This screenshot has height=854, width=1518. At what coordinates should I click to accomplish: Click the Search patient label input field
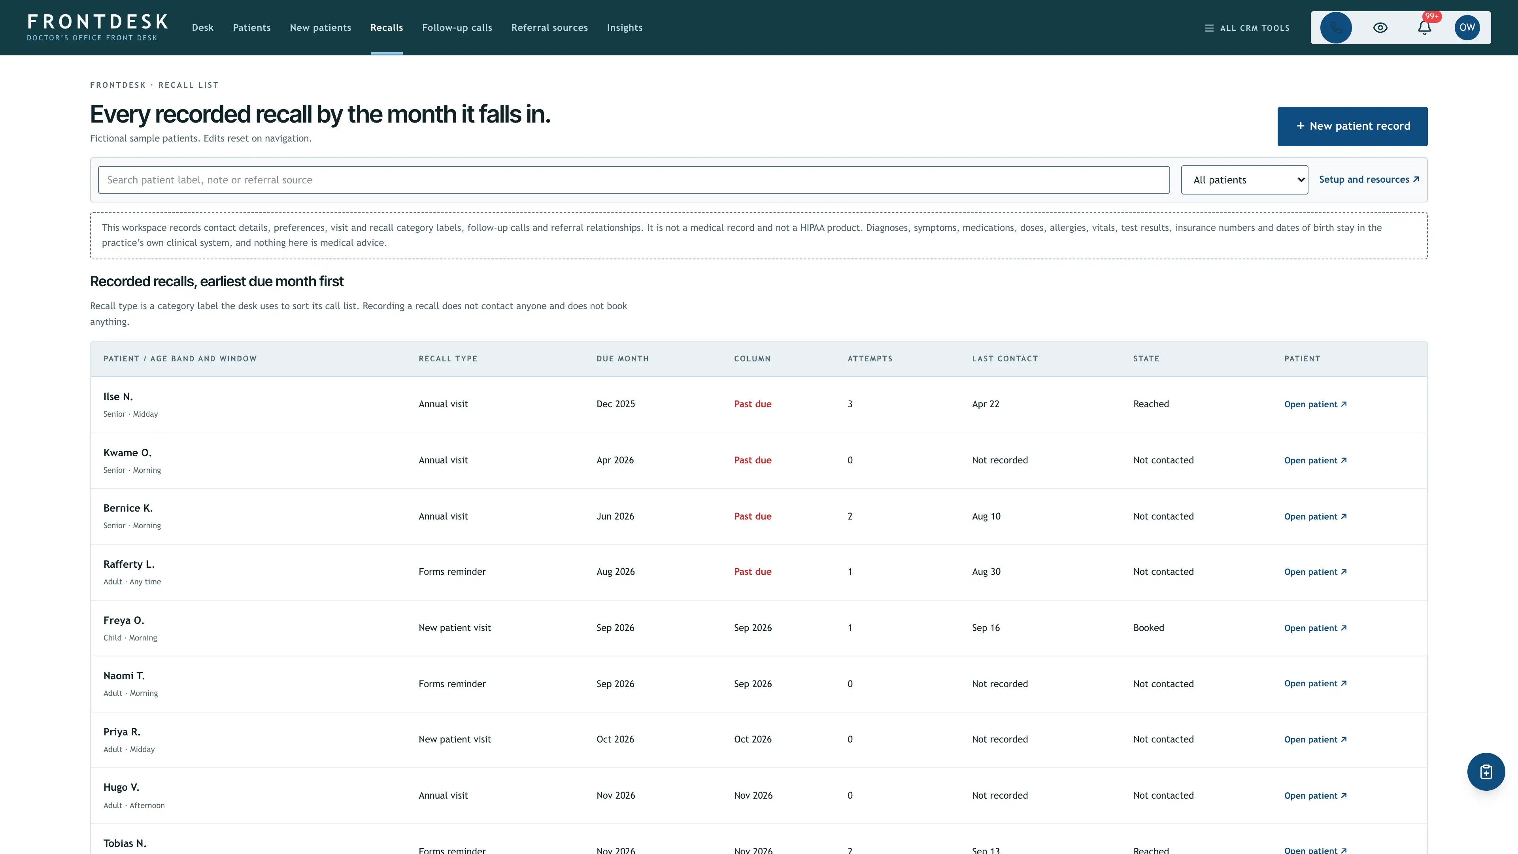click(633, 180)
